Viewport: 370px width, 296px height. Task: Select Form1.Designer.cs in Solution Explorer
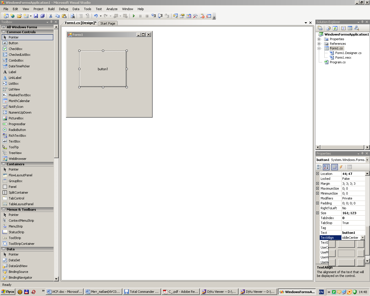[x=348, y=53]
